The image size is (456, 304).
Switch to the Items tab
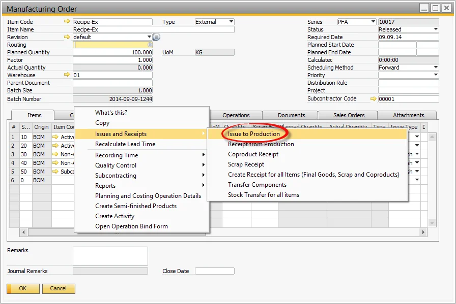(x=34, y=115)
